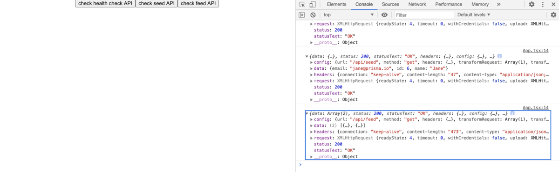Click the info icon on the Array(2) log summary
Screen dimensions: 559x172
click(512, 113)
